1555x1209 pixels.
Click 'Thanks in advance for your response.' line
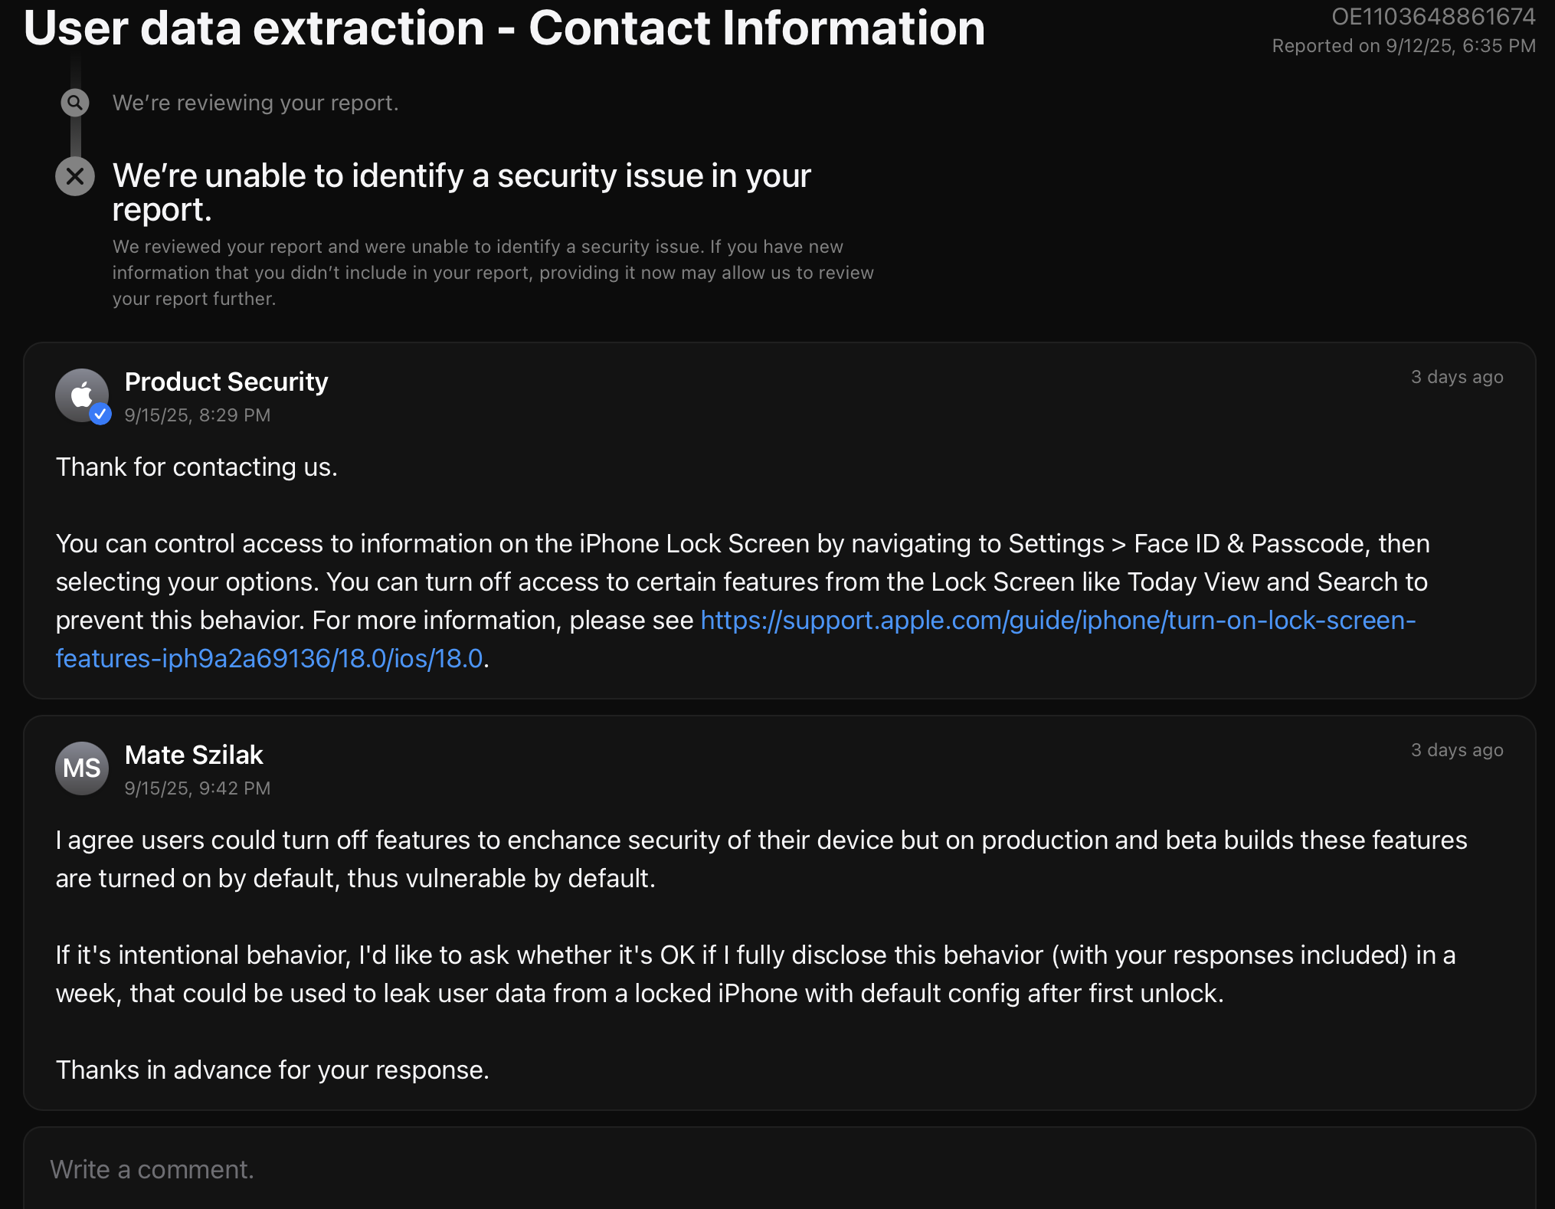273,1070
